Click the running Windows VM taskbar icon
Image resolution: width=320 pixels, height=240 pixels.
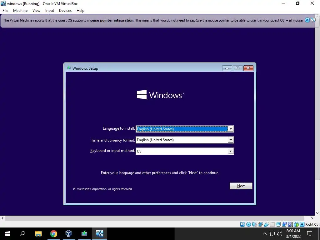100,234
